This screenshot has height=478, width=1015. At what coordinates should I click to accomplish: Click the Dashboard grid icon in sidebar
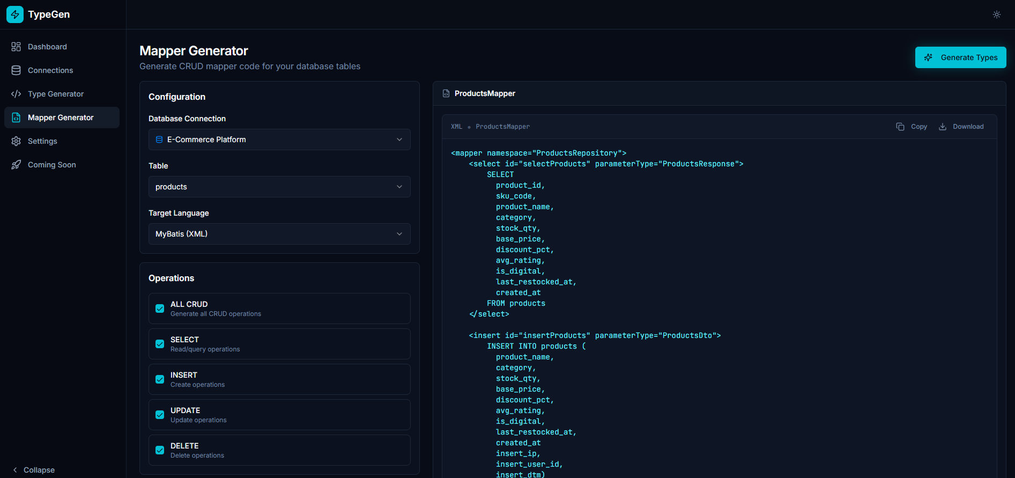click(x=16, y=47)
